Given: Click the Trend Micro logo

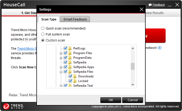Looking at the screenshot, I should pos(13,106).
